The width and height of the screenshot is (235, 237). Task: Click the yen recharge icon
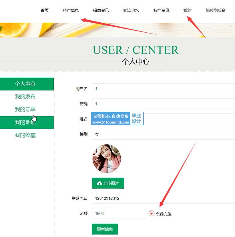pos(152,213)
